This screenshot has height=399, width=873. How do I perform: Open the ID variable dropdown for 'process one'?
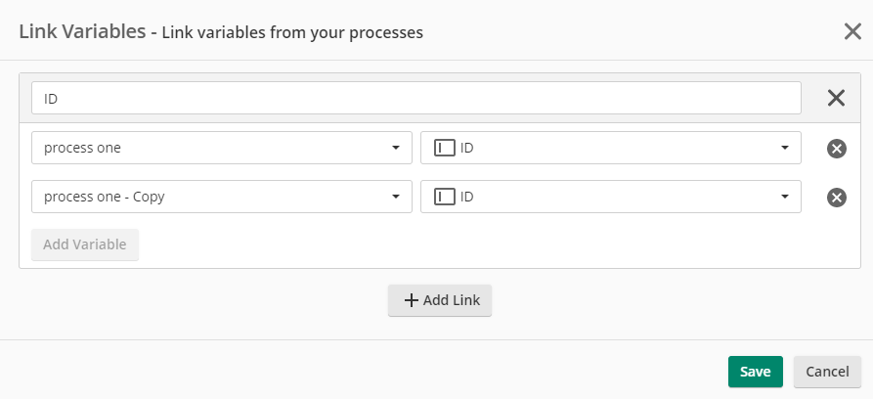(x=610, y=148)
